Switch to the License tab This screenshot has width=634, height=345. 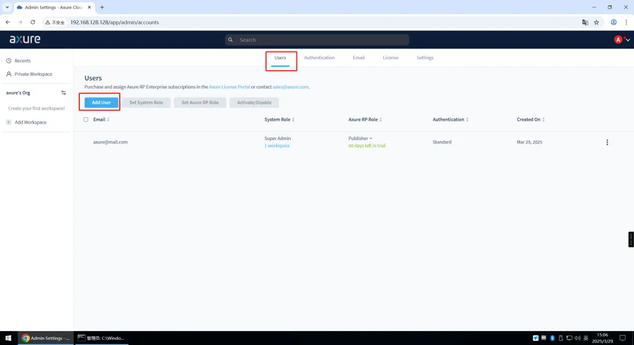(x=390, y=58)
